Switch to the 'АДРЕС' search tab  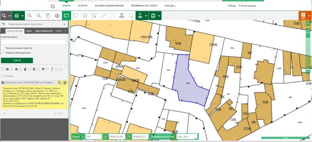(29, 31)
